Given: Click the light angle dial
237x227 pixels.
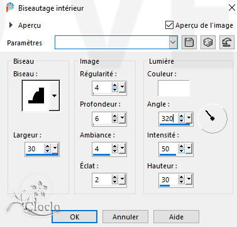Looking at the screenshot, I should coord(212,118).
